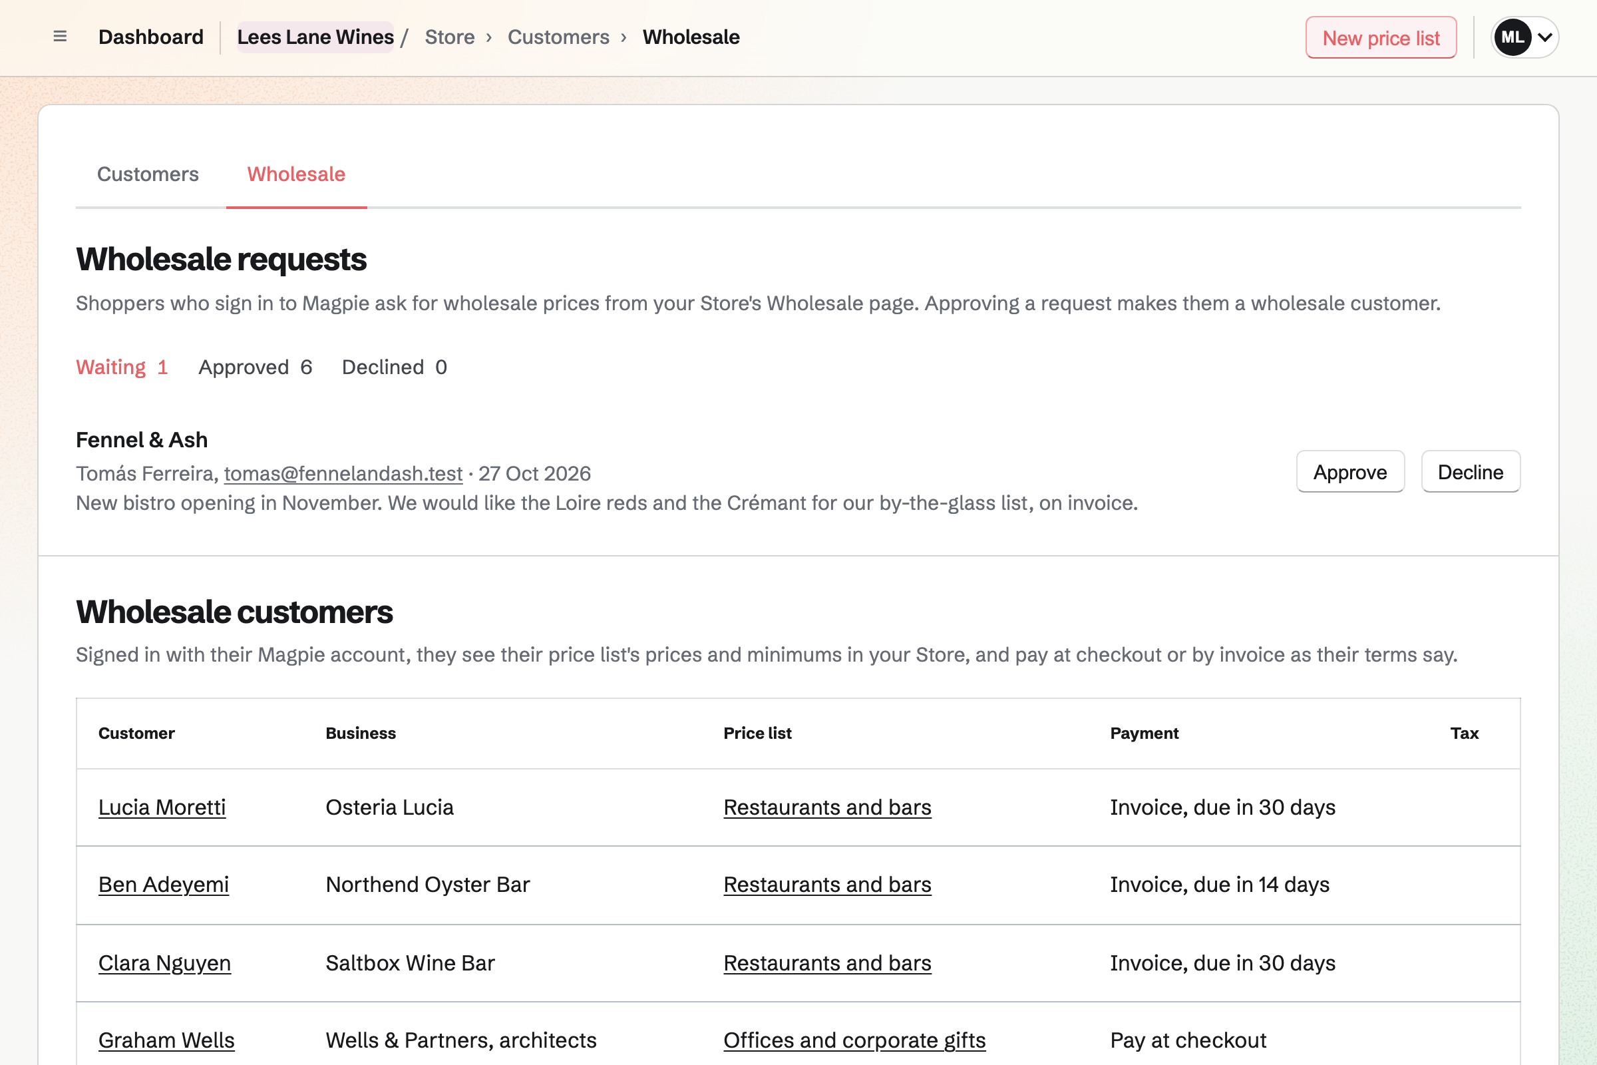Image resolution: width=1597 pixels, height=1065 pixels.
Task: Click the Osteria Lucia business cell
Action: pos(390,807)
